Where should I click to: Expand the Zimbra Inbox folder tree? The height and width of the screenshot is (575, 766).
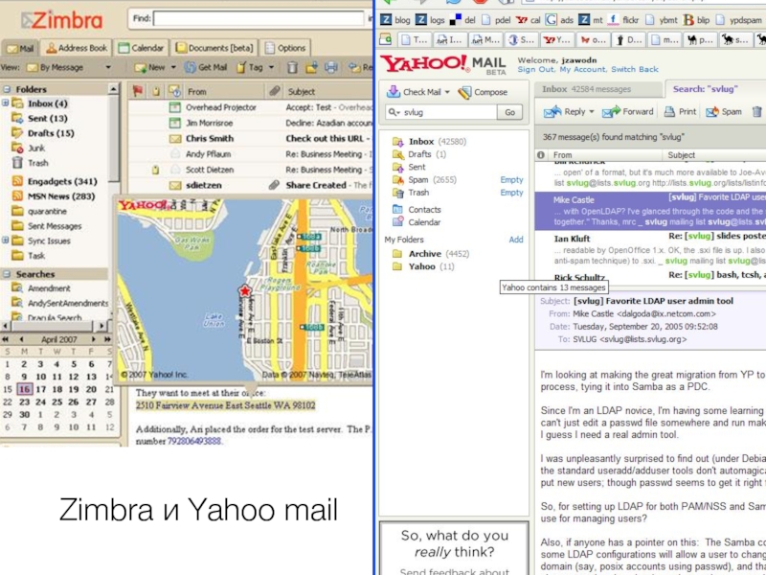tap(6, 103)
